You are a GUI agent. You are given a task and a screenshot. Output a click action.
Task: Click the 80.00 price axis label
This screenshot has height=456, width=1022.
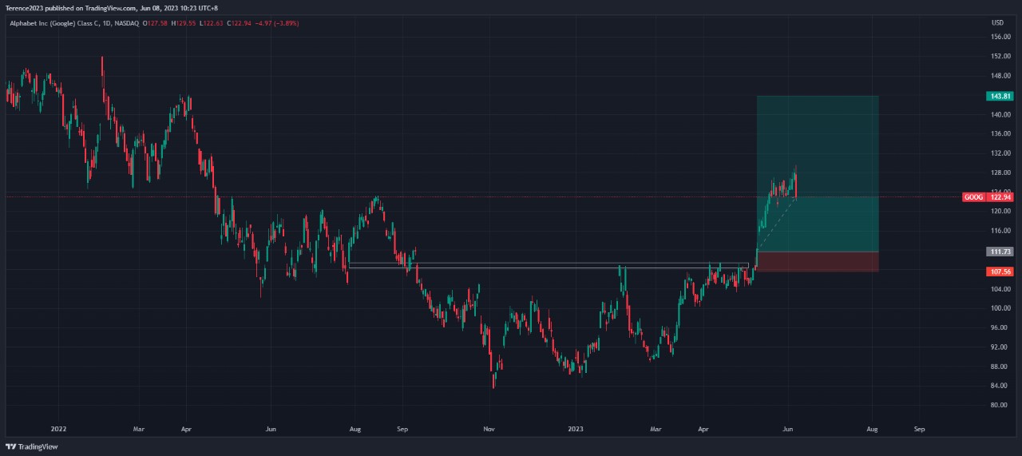tap(1000, 405)
